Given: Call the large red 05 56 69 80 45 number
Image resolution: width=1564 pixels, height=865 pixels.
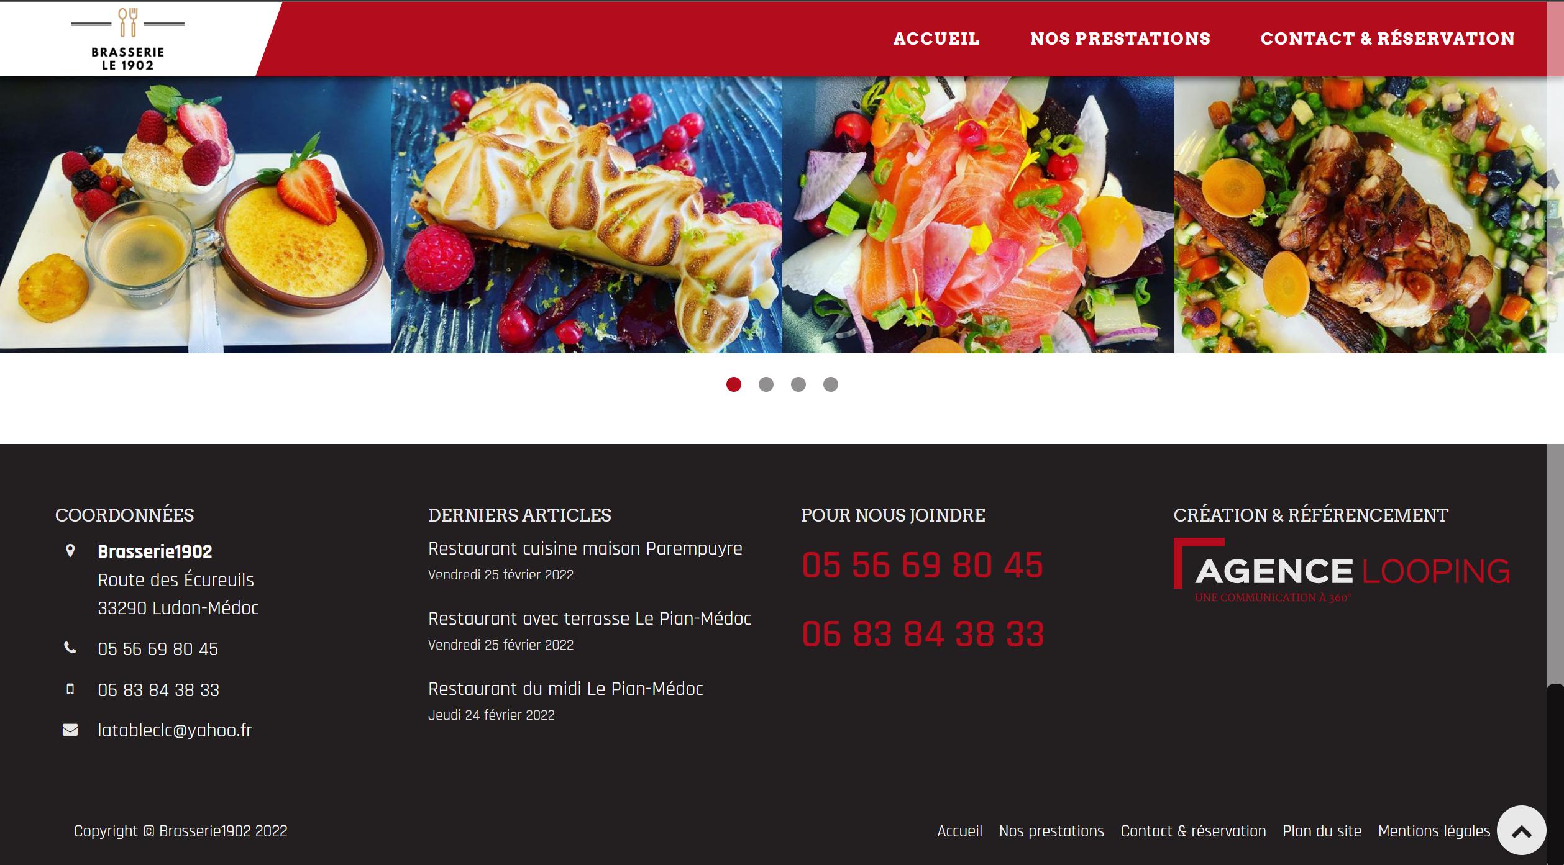Looking at the screenshot, I should click(x=922, y=565).
